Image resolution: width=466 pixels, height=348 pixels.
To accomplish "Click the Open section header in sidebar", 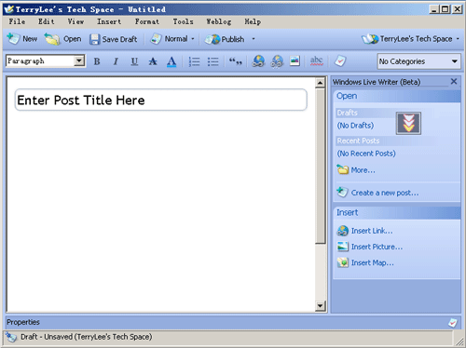I will (397, 96).
